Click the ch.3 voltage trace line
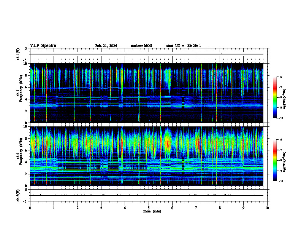The height and width of the screenshot is (233, 301). [147, 195]
